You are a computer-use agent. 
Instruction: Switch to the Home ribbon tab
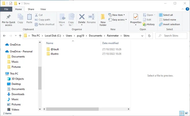18,9
